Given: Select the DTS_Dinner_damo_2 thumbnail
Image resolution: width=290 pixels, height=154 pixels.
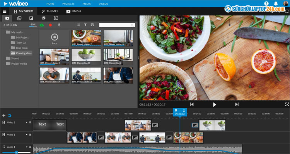Looking at the screenshot, I should point(54,57).
